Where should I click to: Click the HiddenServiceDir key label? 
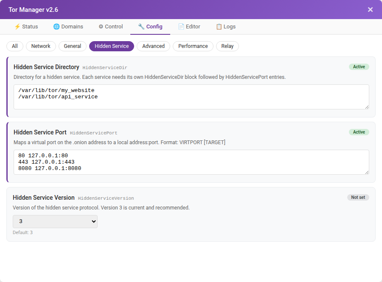coord(105,68)
